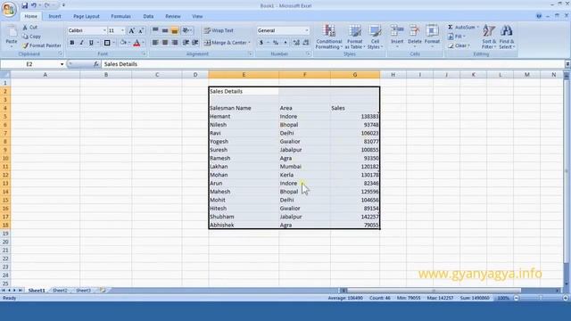The image size is (571, 321).
Task: Open Format as Table gallery
Action: click(x=354, y=37)
